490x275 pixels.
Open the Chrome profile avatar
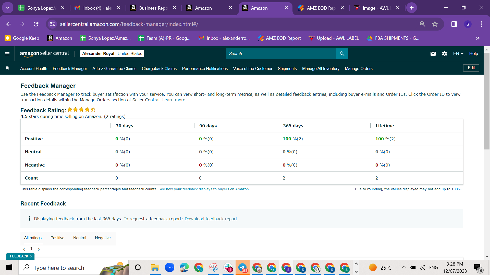[468, 24]
